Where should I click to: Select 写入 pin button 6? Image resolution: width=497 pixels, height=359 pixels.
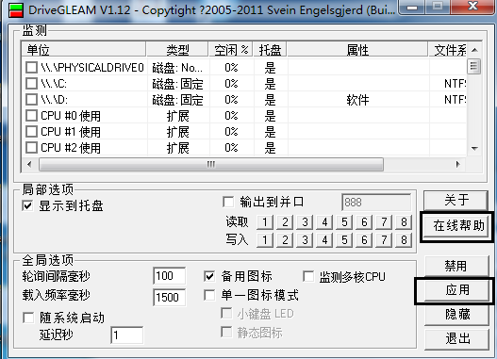[x=364, y=240]
